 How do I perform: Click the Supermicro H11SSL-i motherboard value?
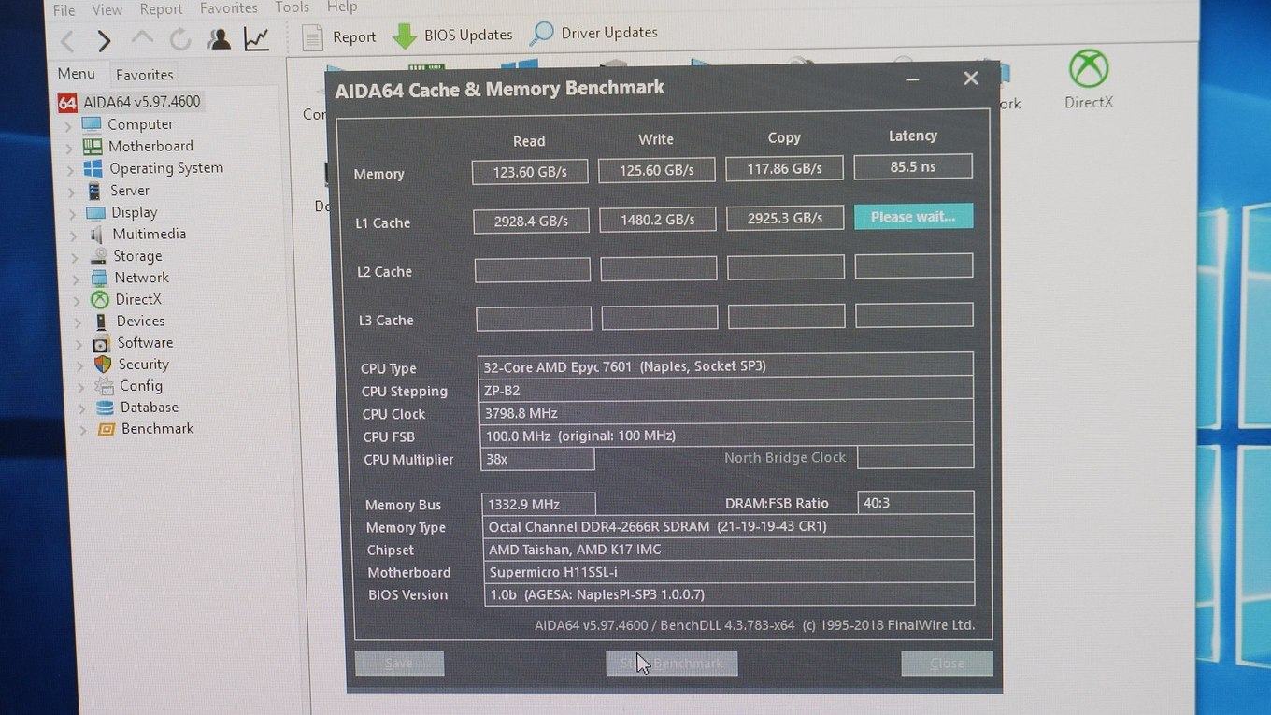(x=729, y=572)
